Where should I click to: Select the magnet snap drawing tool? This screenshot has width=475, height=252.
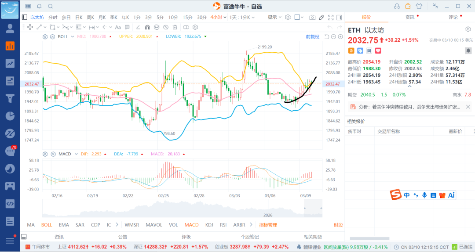tap(147, 27)
